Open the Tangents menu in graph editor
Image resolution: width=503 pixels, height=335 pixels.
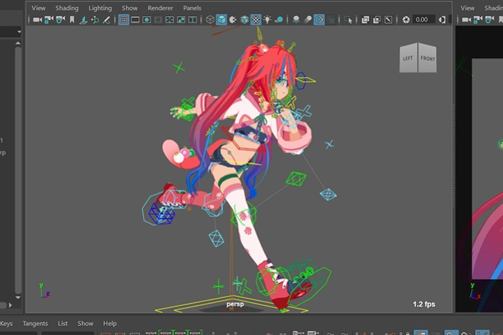35,323
